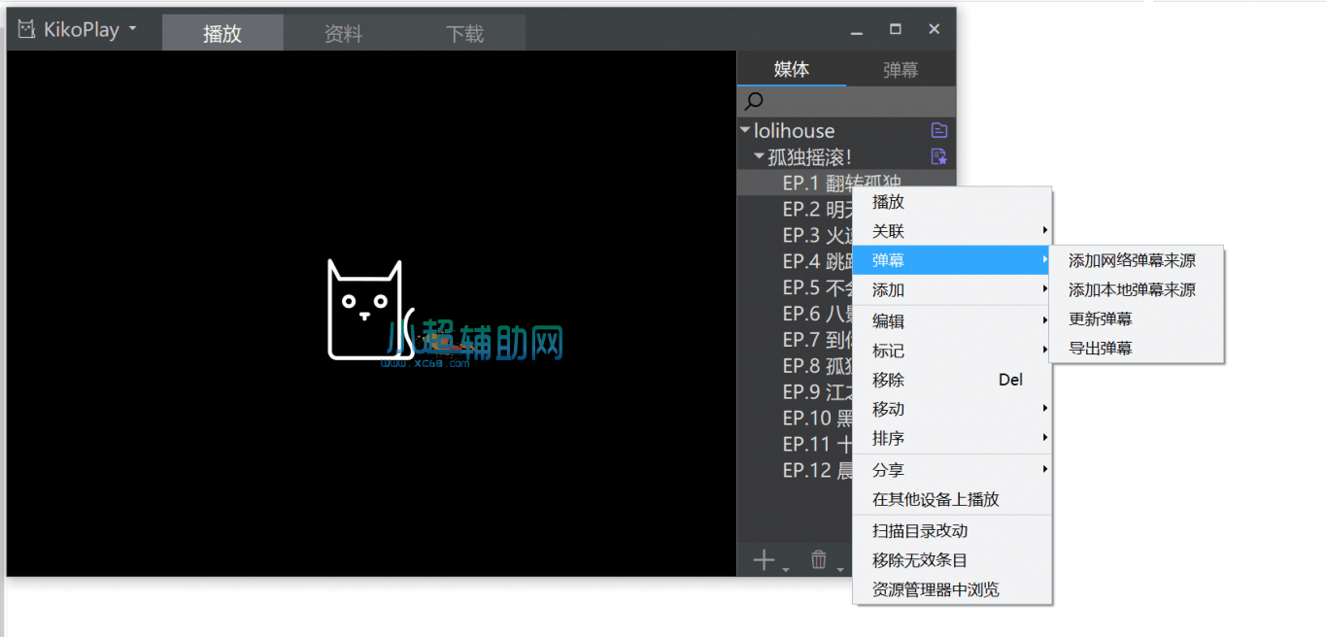Switch to the 弹幕 panel tab

(900, 69)
